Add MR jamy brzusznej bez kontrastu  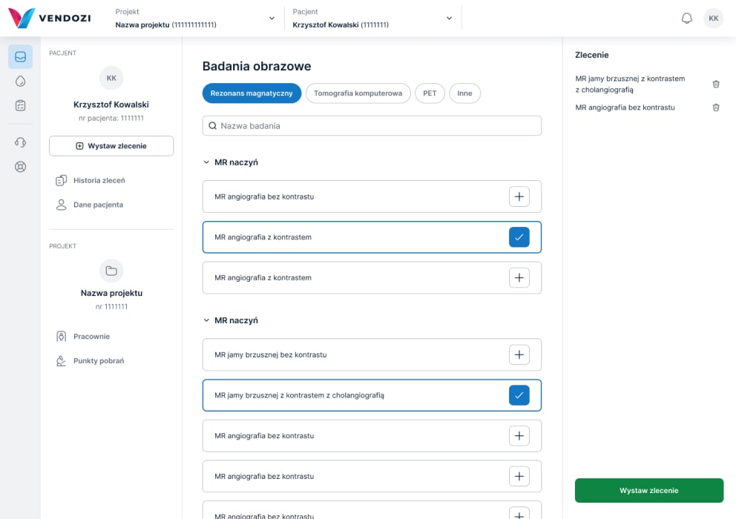tap(519, 354)
